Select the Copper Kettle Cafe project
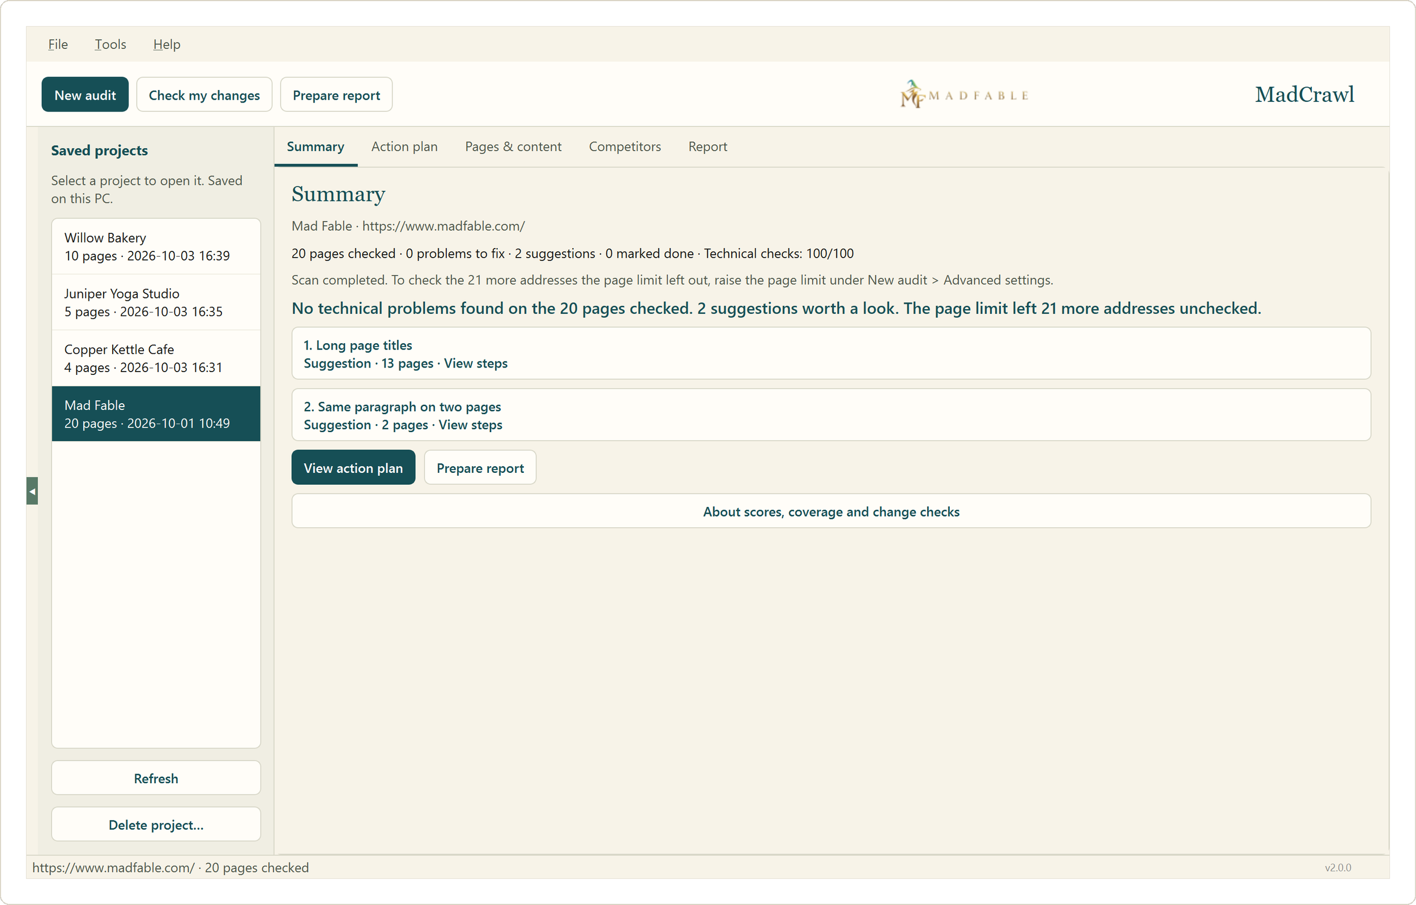 [x=156, y=358]
